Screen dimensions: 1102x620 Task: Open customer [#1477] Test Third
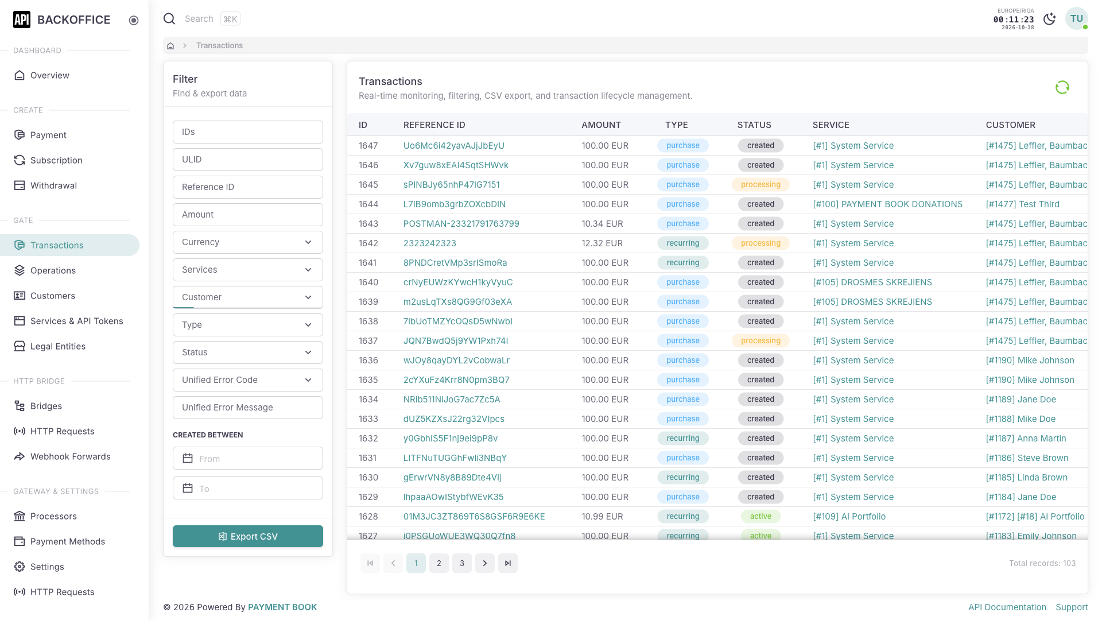pyautogui.click(x=1022, y=204)
